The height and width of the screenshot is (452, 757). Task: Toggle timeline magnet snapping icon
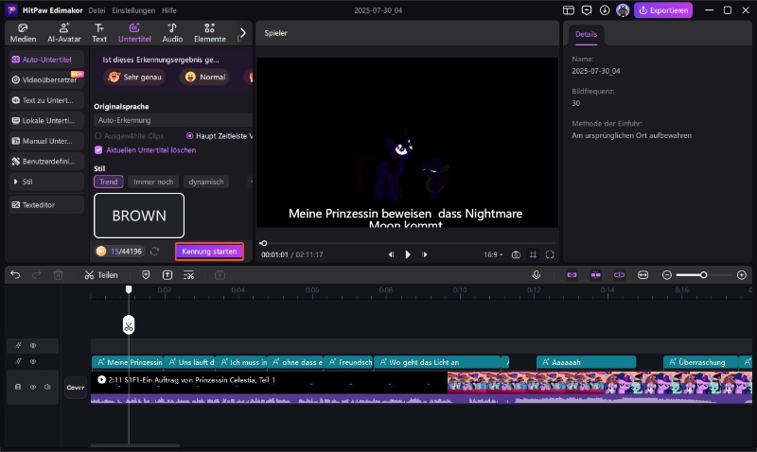[596, 275]
